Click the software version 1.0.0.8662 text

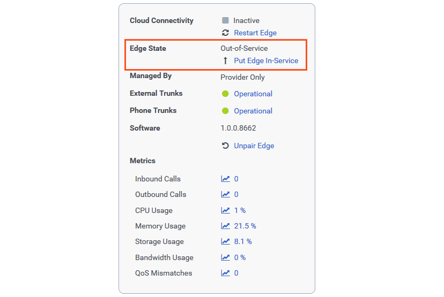[x=238, y=128]
